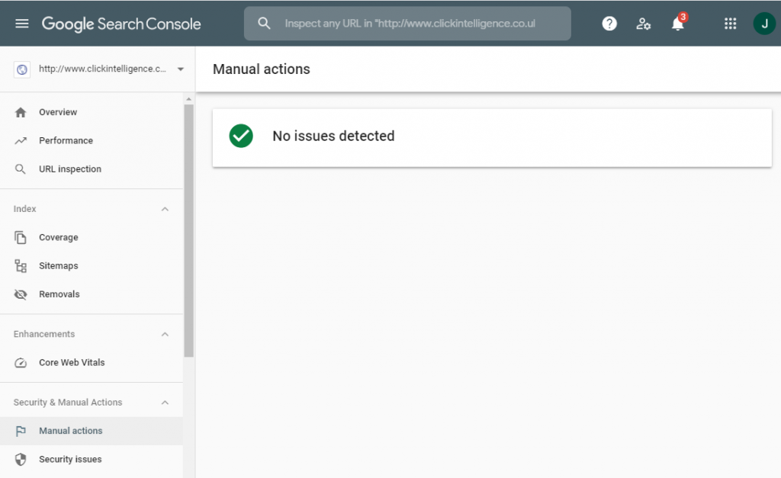Go to the Overview page
781x478 pixels.
[57, 112]
